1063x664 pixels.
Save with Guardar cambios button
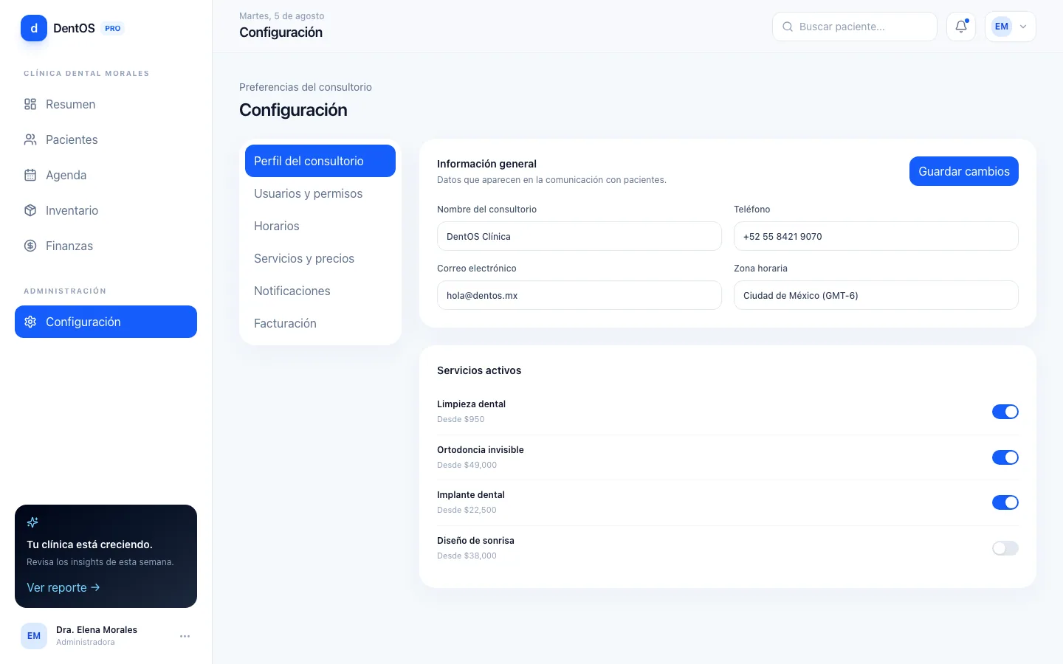click(x=964, y=171)
